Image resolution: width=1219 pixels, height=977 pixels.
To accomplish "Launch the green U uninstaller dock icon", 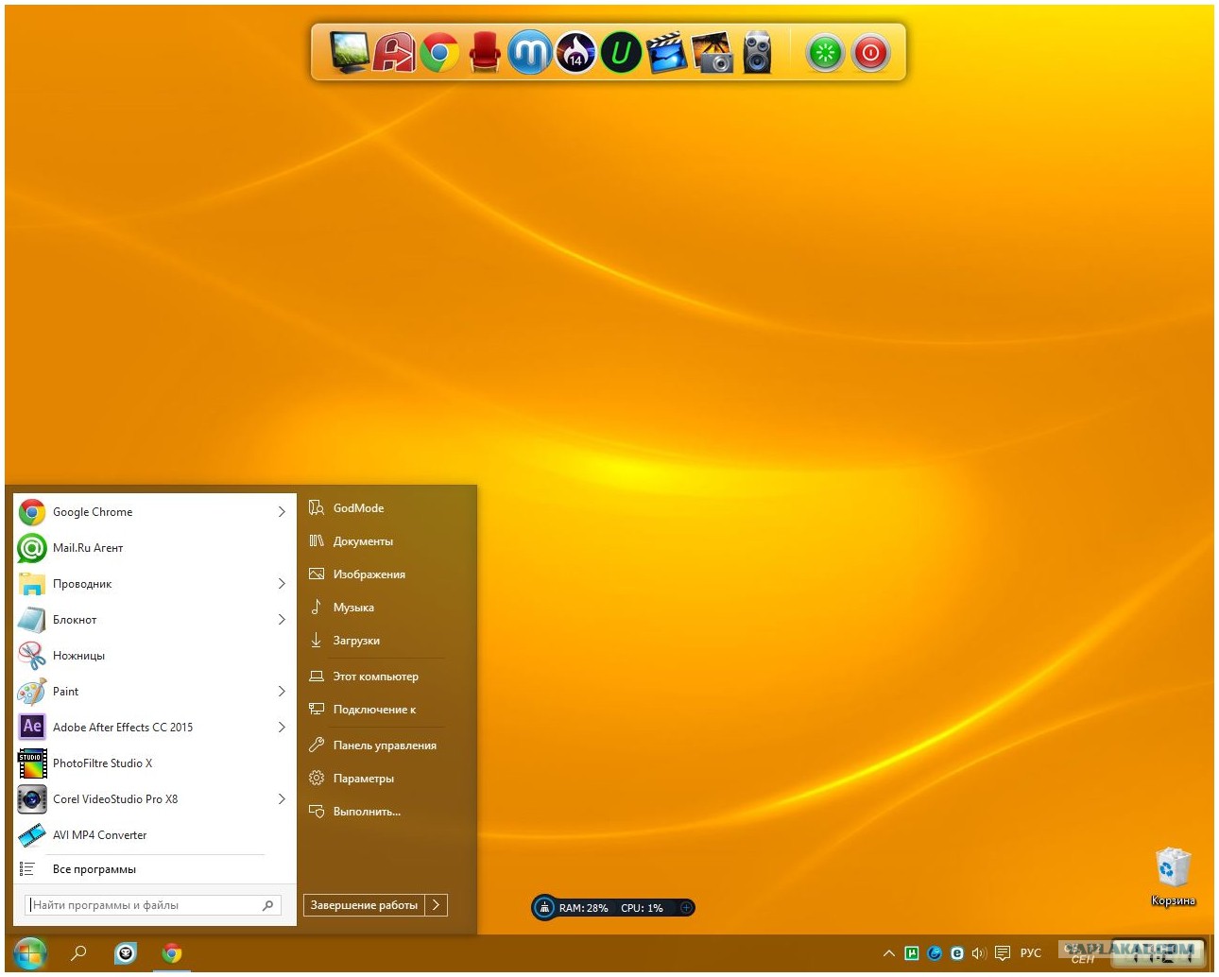I will click(x=621, y=52).
